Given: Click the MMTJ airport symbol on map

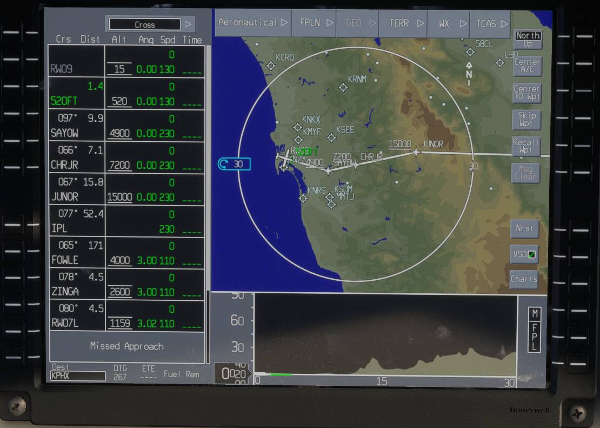Looking at the screenshot, I should pyautogui.click(x=331, y=204).
